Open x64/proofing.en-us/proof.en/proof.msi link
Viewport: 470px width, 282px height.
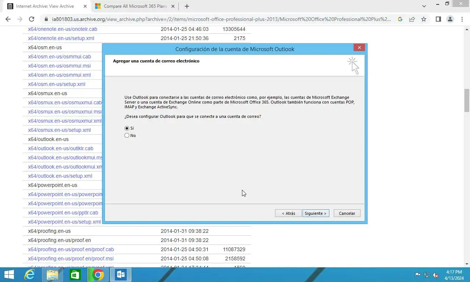click(70, 258)
